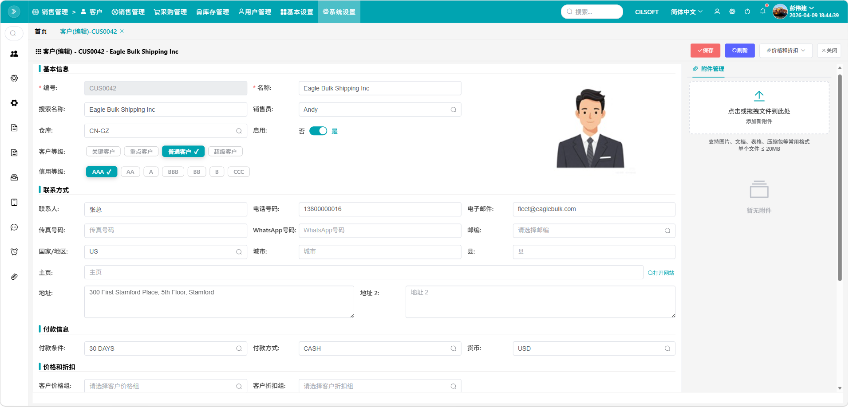Image resolution: width=849 pixels, height=407 pixels.
Task: Open the chat message sidebar icon
Action: [x=14, y=227]
